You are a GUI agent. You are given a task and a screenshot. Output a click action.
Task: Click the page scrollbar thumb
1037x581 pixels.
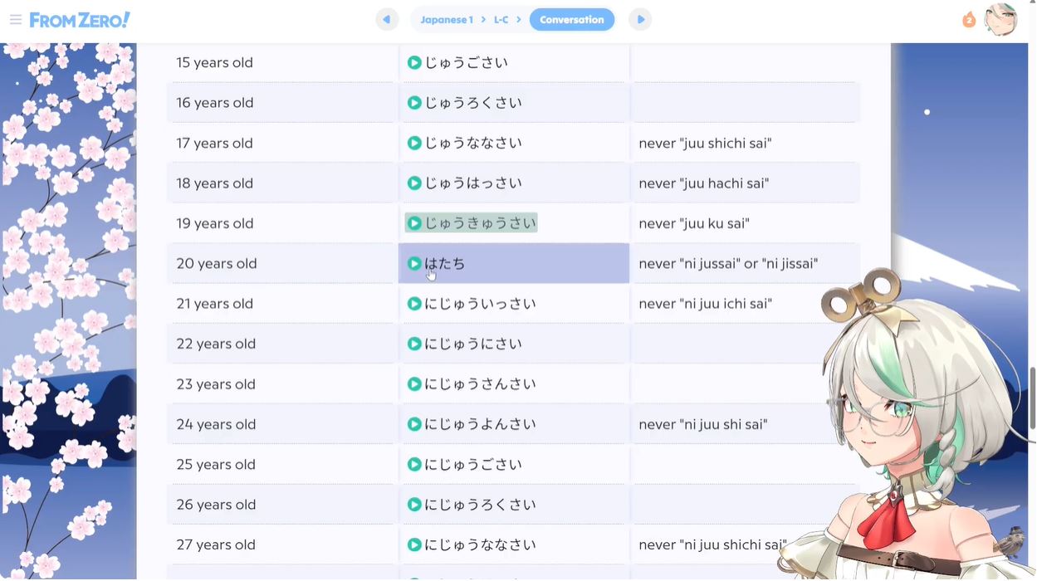coord(1032,398)
